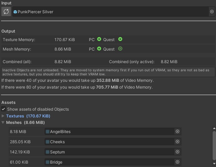The height and width of the screenshot is (167, 216).
Task: Select the Septum mesh field
Action: pos(109,152)
